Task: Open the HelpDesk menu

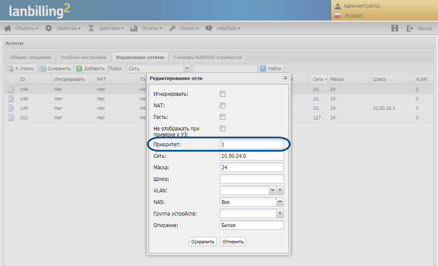Action: [x=228, y=28]
